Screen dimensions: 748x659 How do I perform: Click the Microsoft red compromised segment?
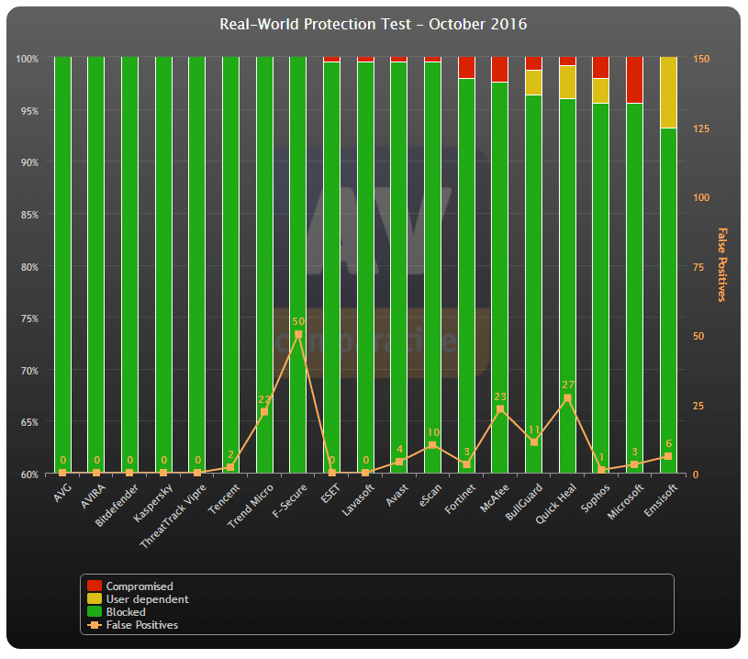click(x=634, y=80)
